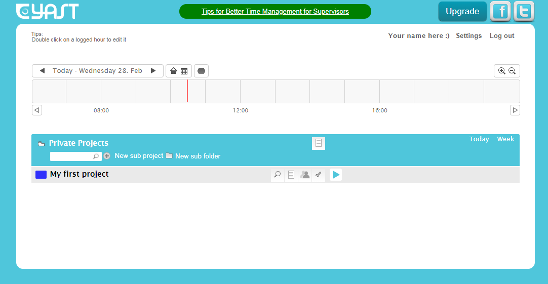Switch to Today view
Screen dimensions: 548x284
click(479, 139)
